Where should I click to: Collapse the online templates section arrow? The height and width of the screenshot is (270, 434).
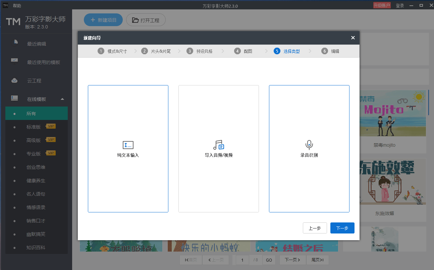click(x=62, y=99)
